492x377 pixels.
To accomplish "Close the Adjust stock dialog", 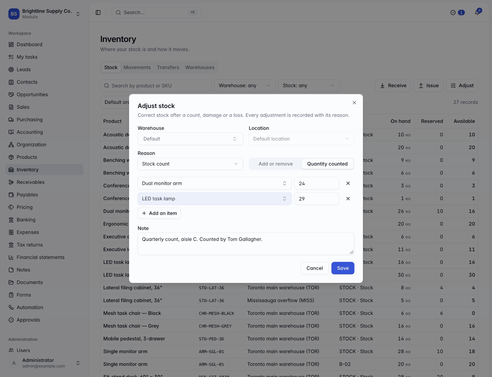I will (x=354, y=103).
